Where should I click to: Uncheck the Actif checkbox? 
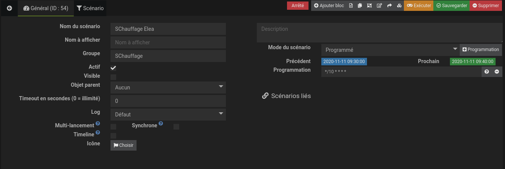click(x=113, y=68)
